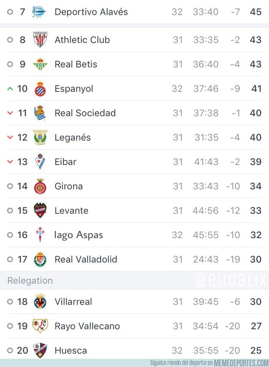This screenshot has height=367, width=269.
Task: Select the Girona crest icon
Action: coord(40,186)
